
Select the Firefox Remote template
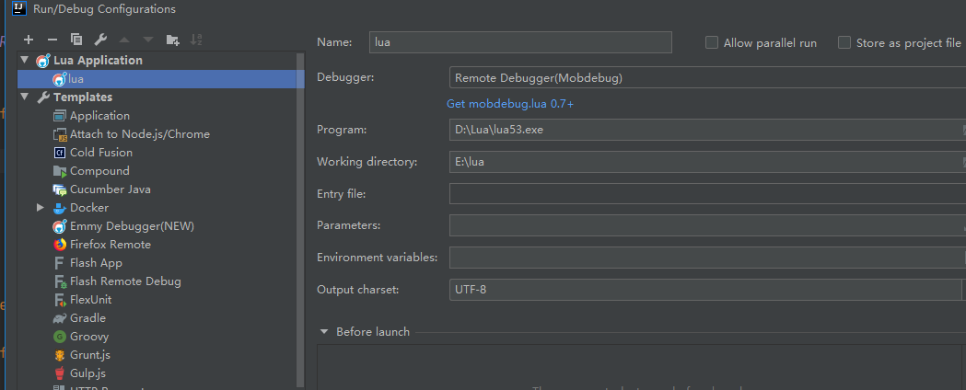(110, 245)
